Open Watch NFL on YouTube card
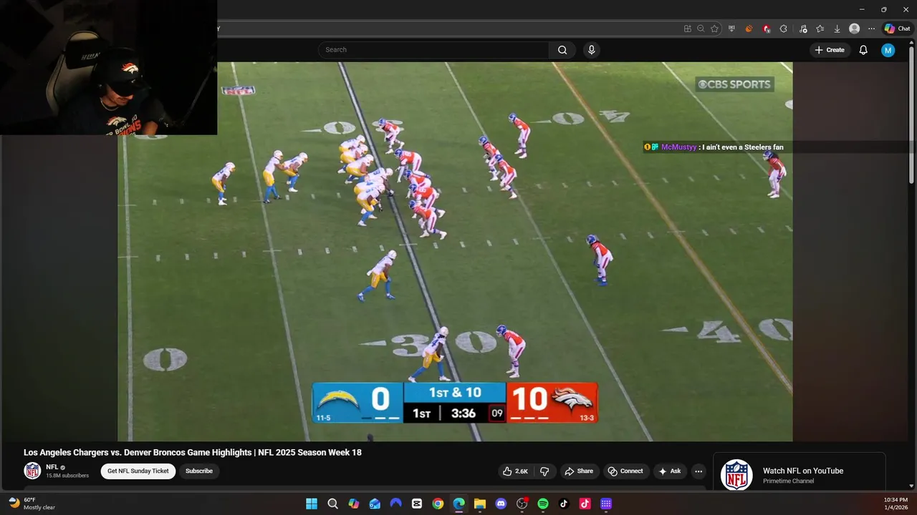 click(800, 472)
